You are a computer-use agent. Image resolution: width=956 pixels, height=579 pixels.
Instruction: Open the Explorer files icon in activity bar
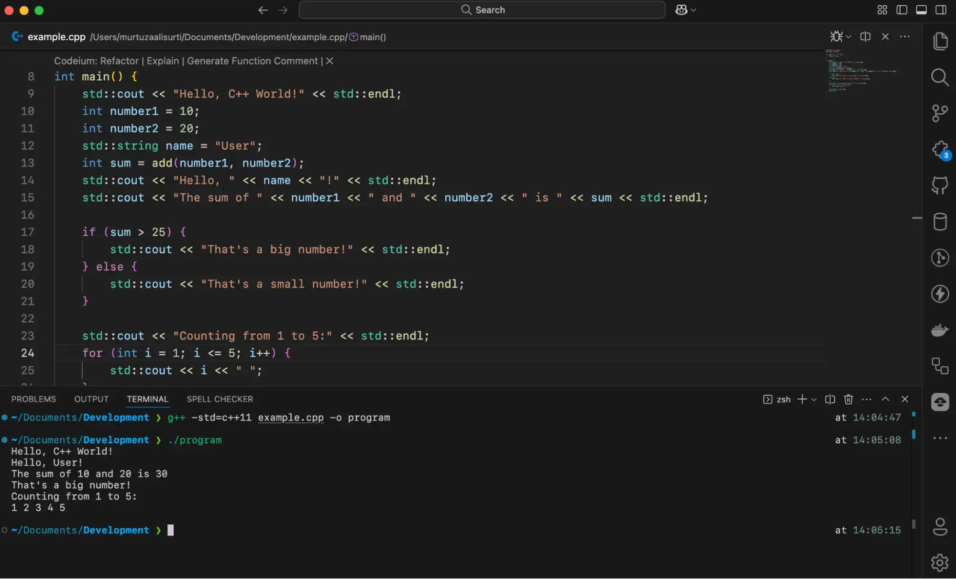(940, 41)
